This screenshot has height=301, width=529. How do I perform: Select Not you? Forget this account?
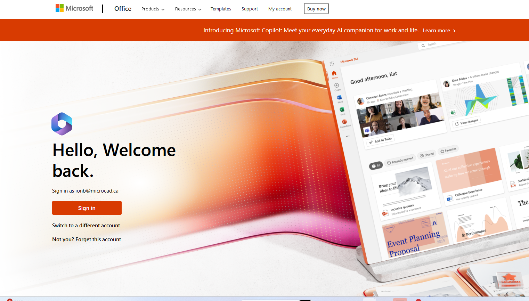click(x=87, y=239)
